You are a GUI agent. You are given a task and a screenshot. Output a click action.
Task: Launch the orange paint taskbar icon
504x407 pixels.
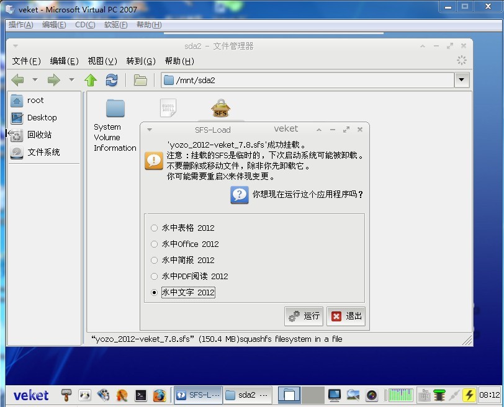(122, 395)
